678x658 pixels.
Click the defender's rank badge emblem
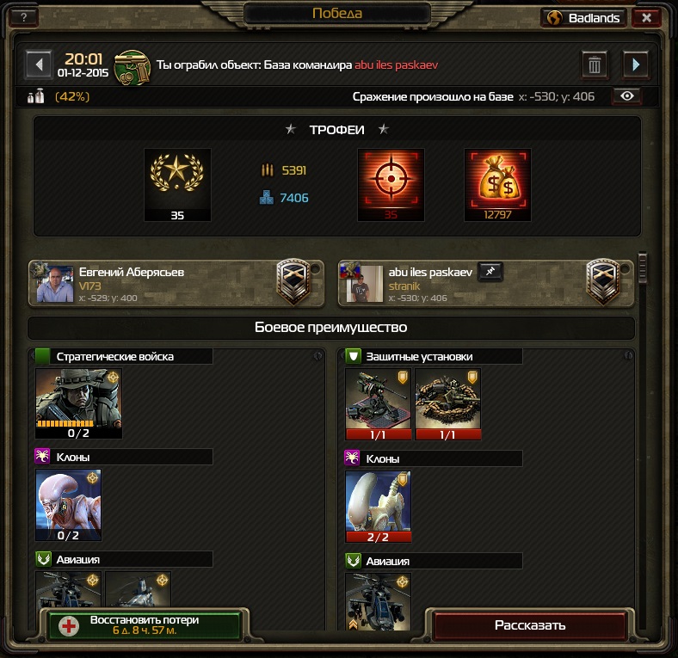(x=603, y=281)
